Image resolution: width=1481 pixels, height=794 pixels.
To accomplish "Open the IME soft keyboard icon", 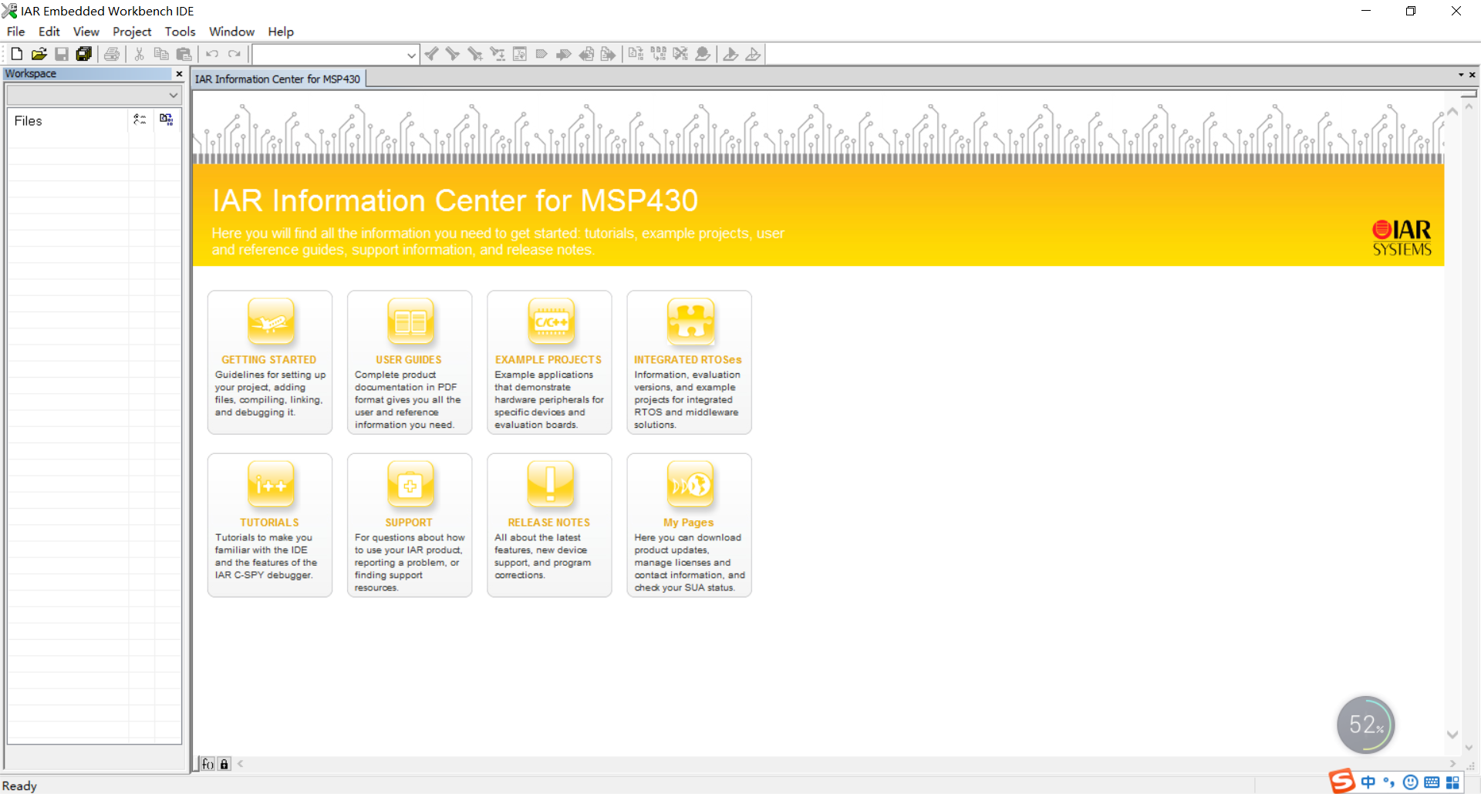I will point(1432,782).
